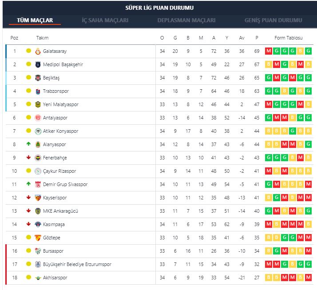Click Akhisarspor's last red M form box

point(309,278)
